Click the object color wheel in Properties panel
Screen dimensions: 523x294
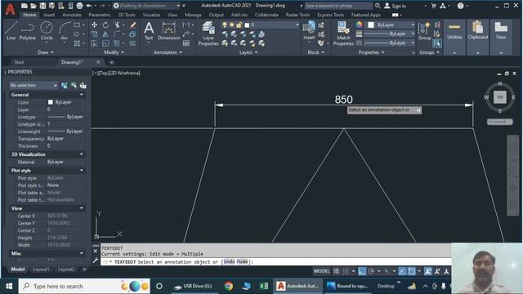point(359,24)
